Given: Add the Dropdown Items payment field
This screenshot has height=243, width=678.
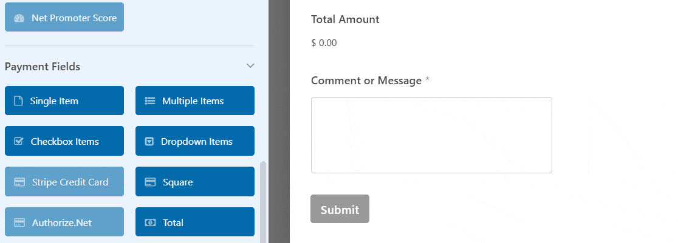Looking at the screenshot, I should point(195,141).
